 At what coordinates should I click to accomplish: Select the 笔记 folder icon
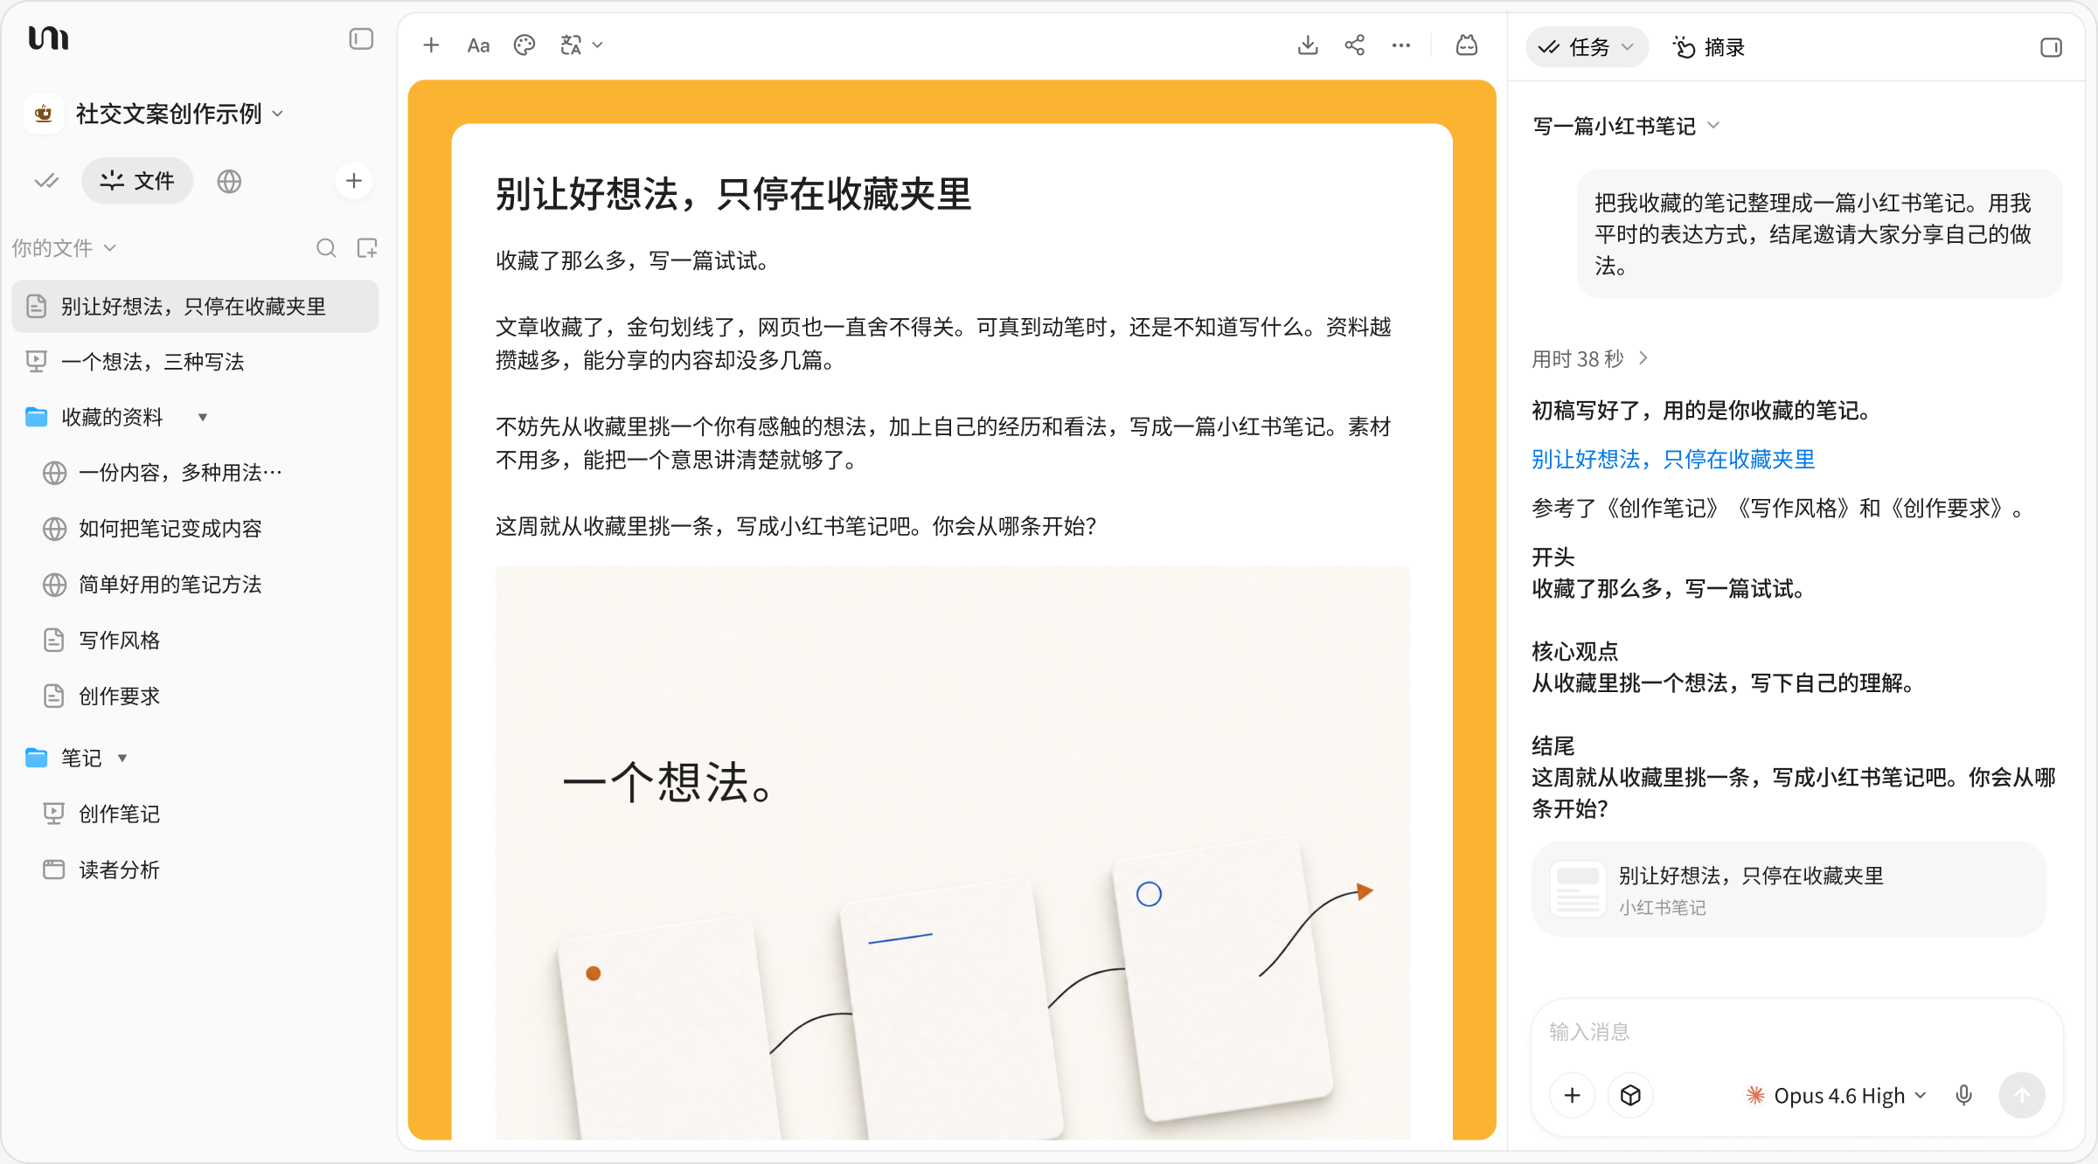37,758
